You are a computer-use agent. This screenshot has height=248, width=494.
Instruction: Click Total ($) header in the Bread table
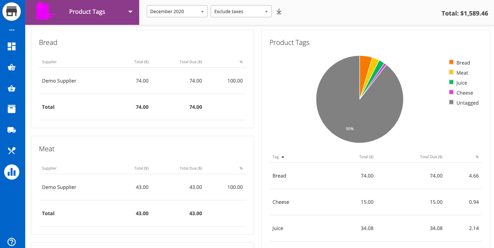click(x=141, y=62)
